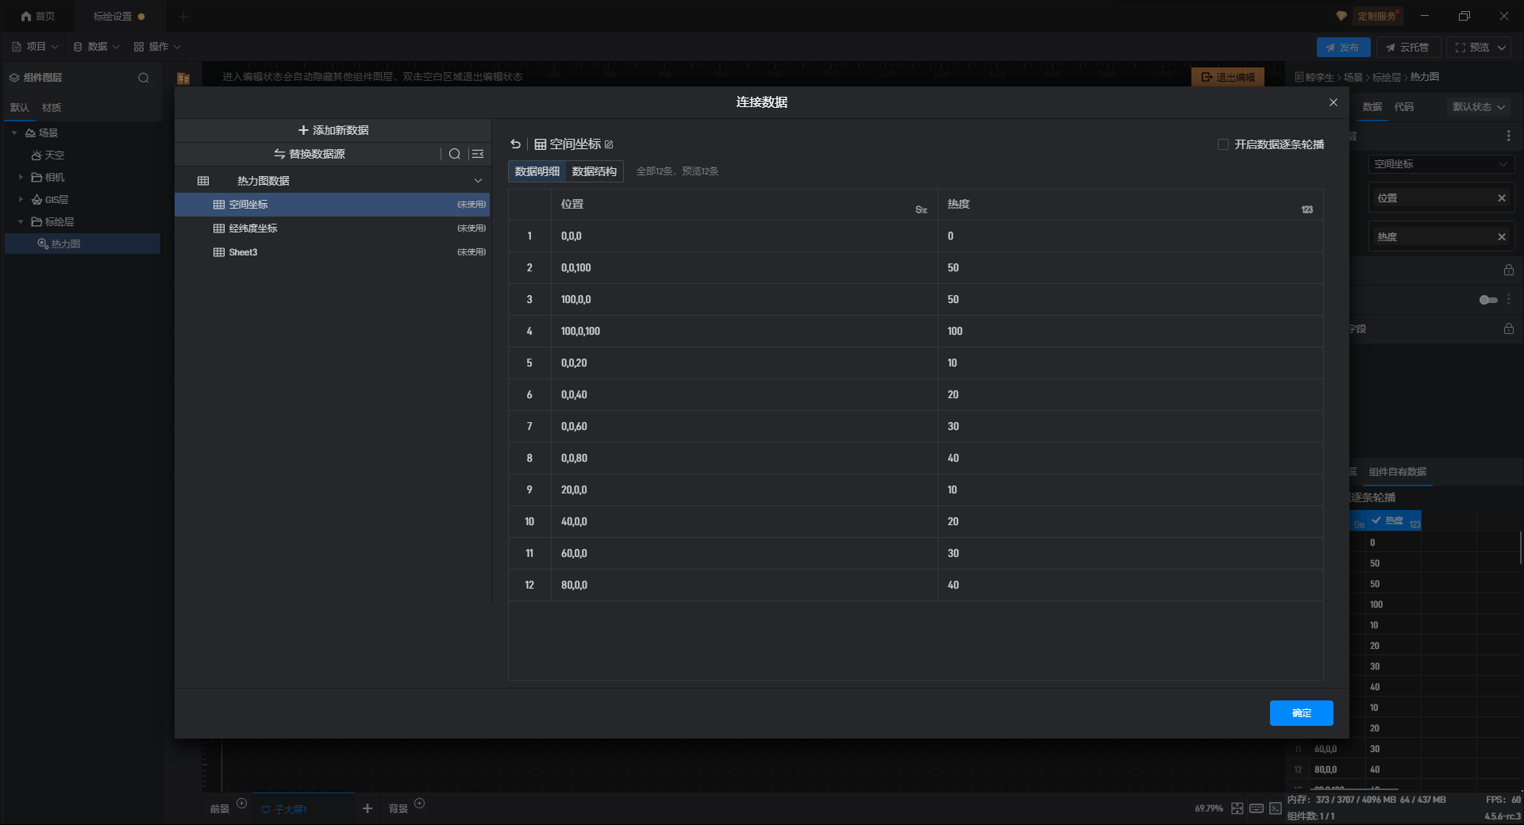Toggle 热度 checked column in right panel
Image resolution: width=1524 pixels, height=825 pixels.
(x=1376, y=520)
